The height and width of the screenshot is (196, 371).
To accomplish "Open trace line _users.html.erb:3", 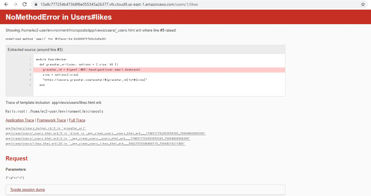I will [98, 139].
